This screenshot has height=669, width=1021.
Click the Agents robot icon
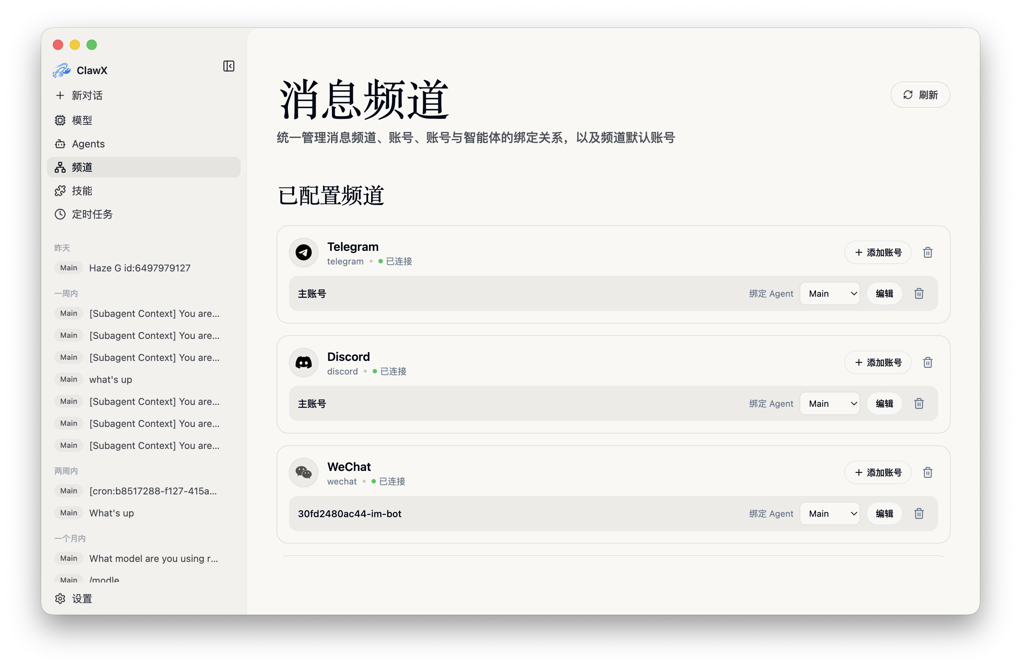pyautogui.click(x=60, y=144)
